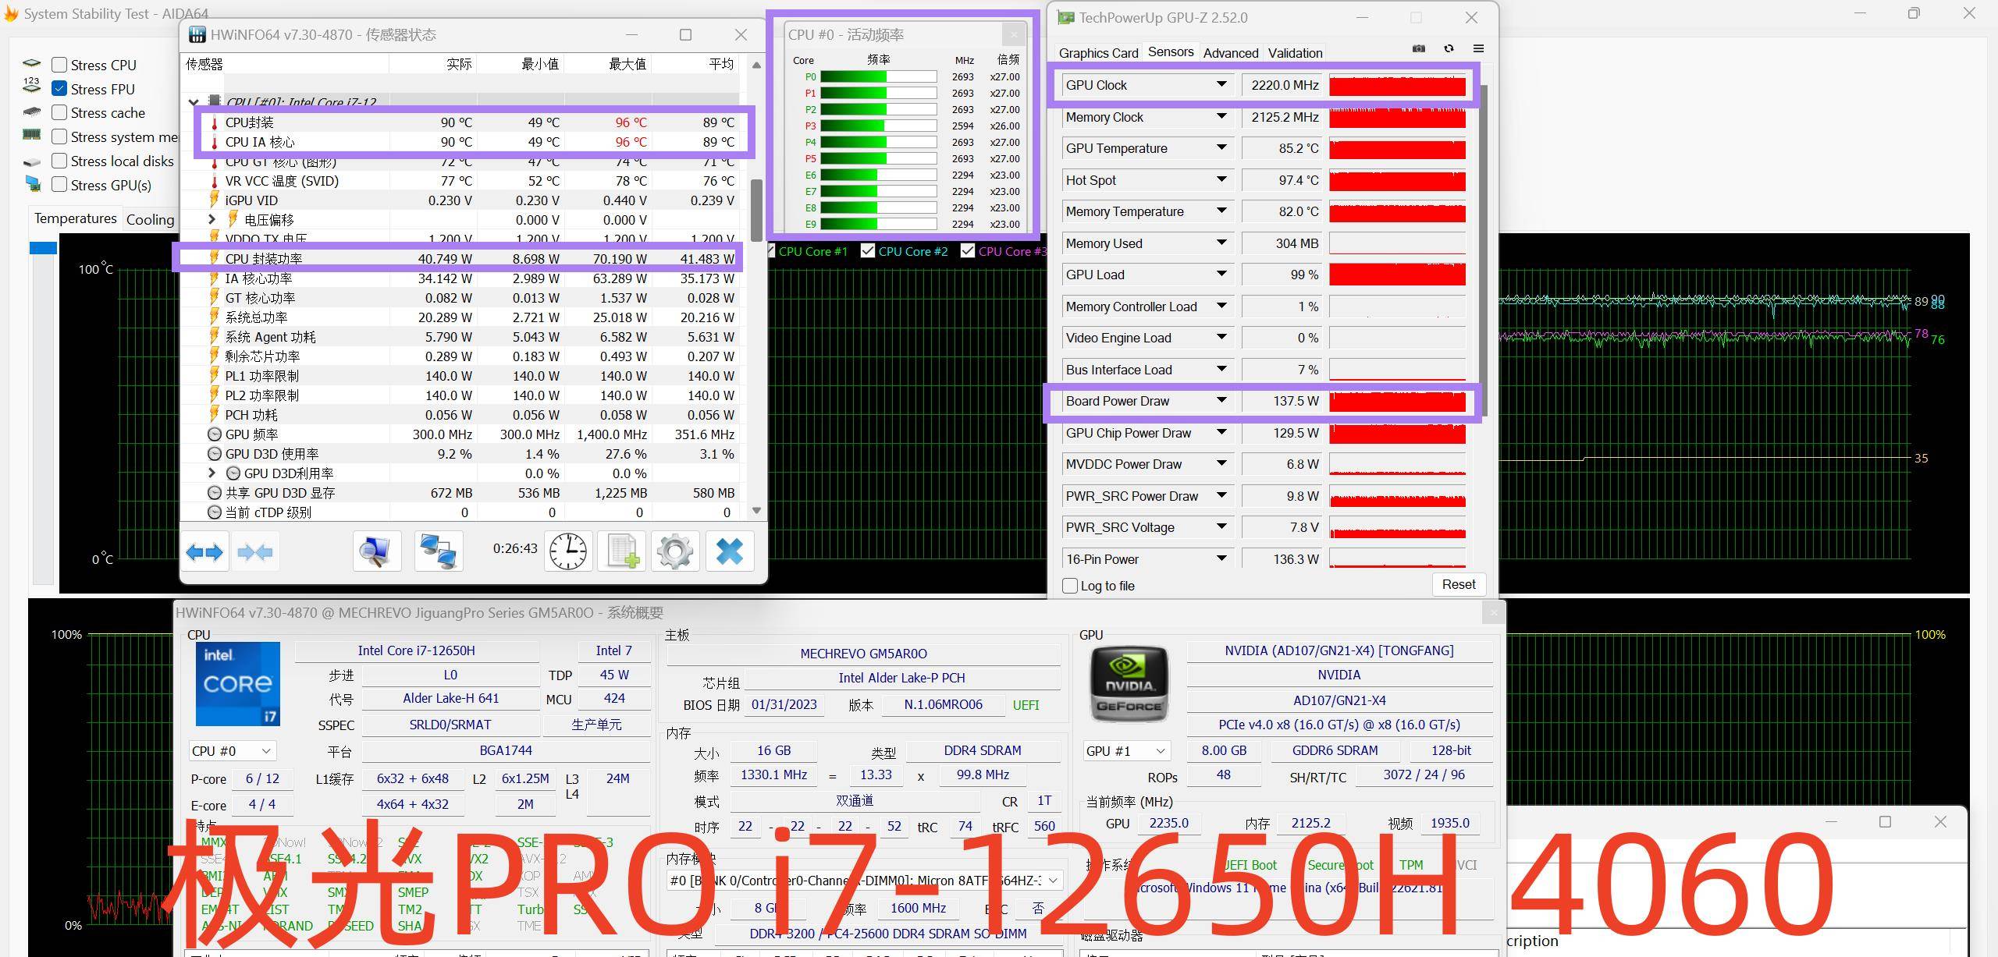
Task: Open the GPU-Z hamburger menu icon
Action: [1478, 48]
